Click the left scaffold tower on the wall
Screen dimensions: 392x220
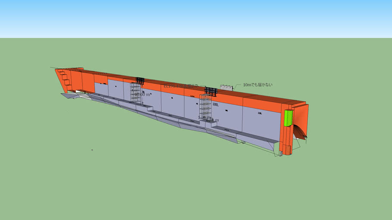pyautogui.click(x=136, y=92)
